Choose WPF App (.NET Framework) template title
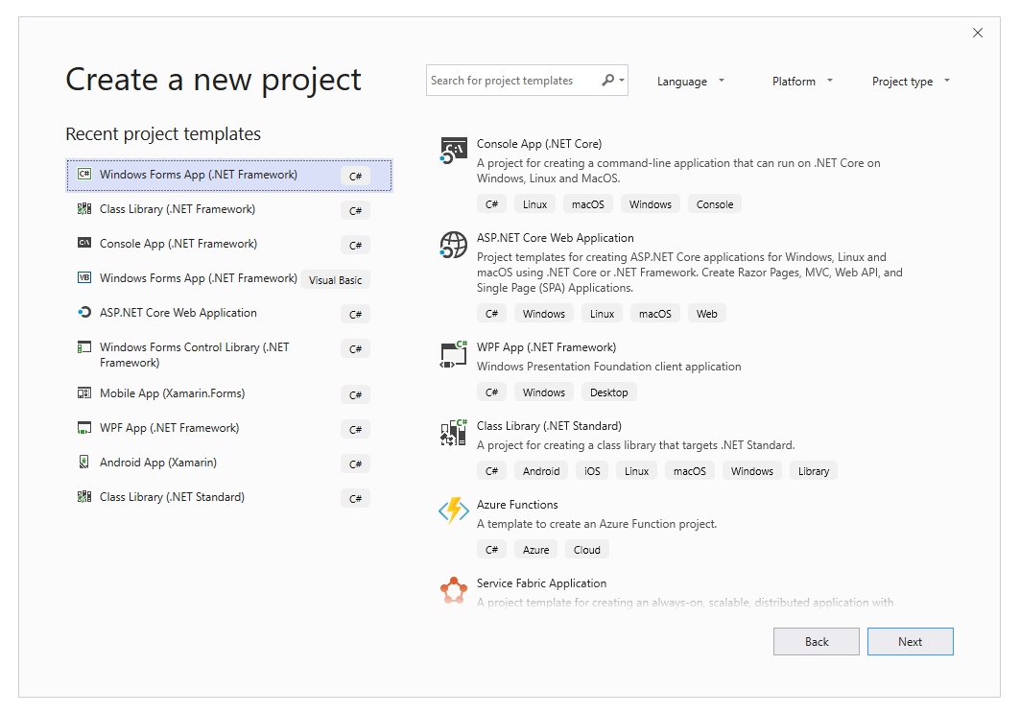 point(546,347)
